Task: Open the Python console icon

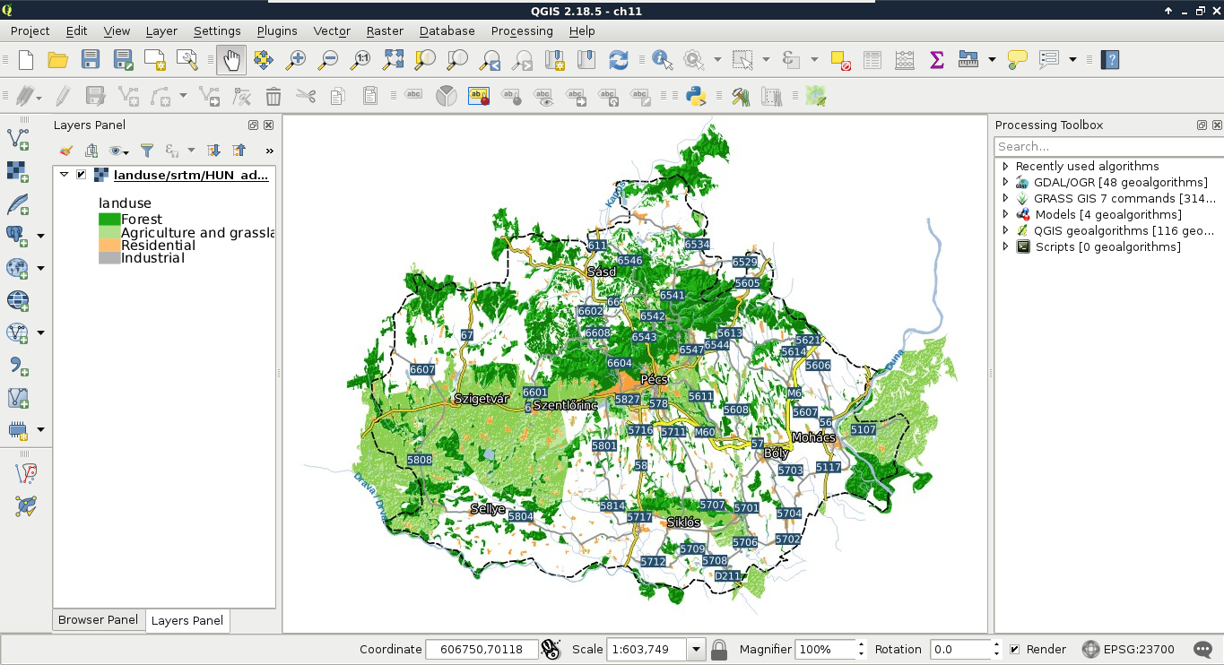Action: click(695, 96)
